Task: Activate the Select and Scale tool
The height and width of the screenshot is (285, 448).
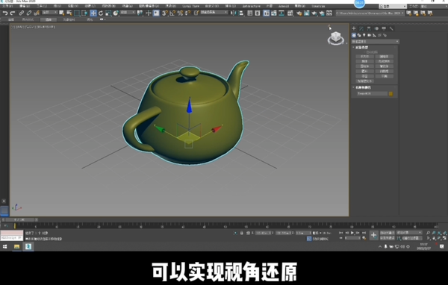Action: (108, 13)
